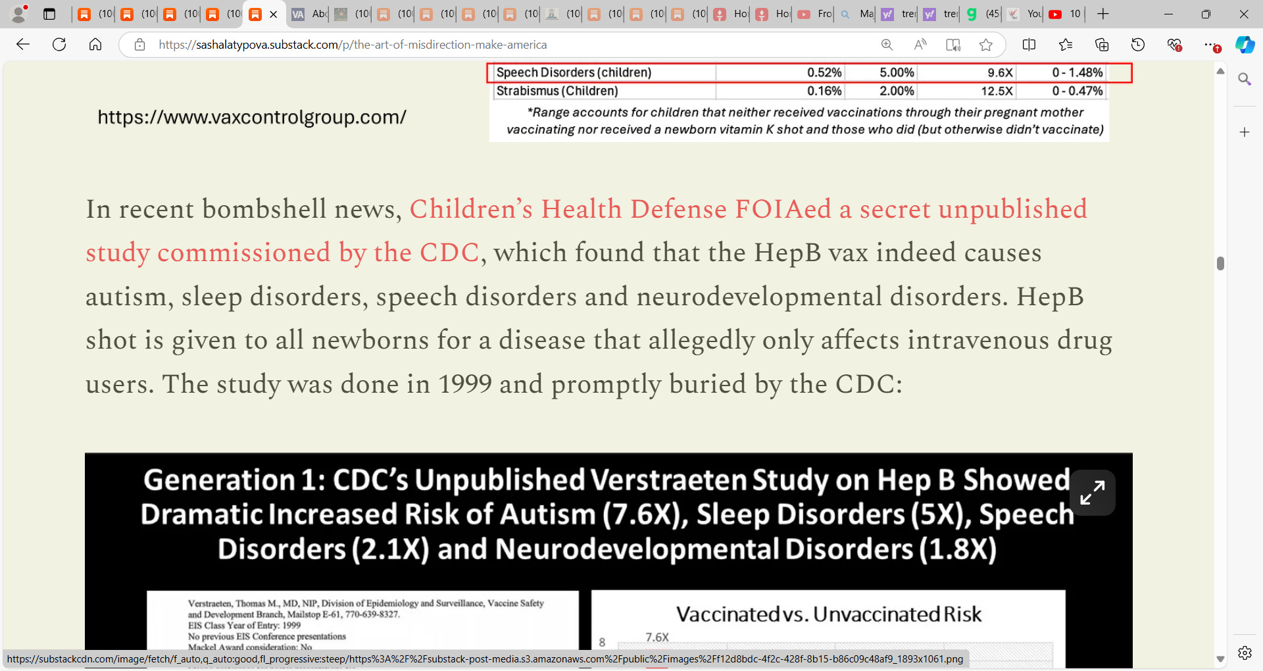Click the page vertical scrollbar thumb
Screen dimensions: 1263x671
pyautogui.click(x=1220, y=263)
